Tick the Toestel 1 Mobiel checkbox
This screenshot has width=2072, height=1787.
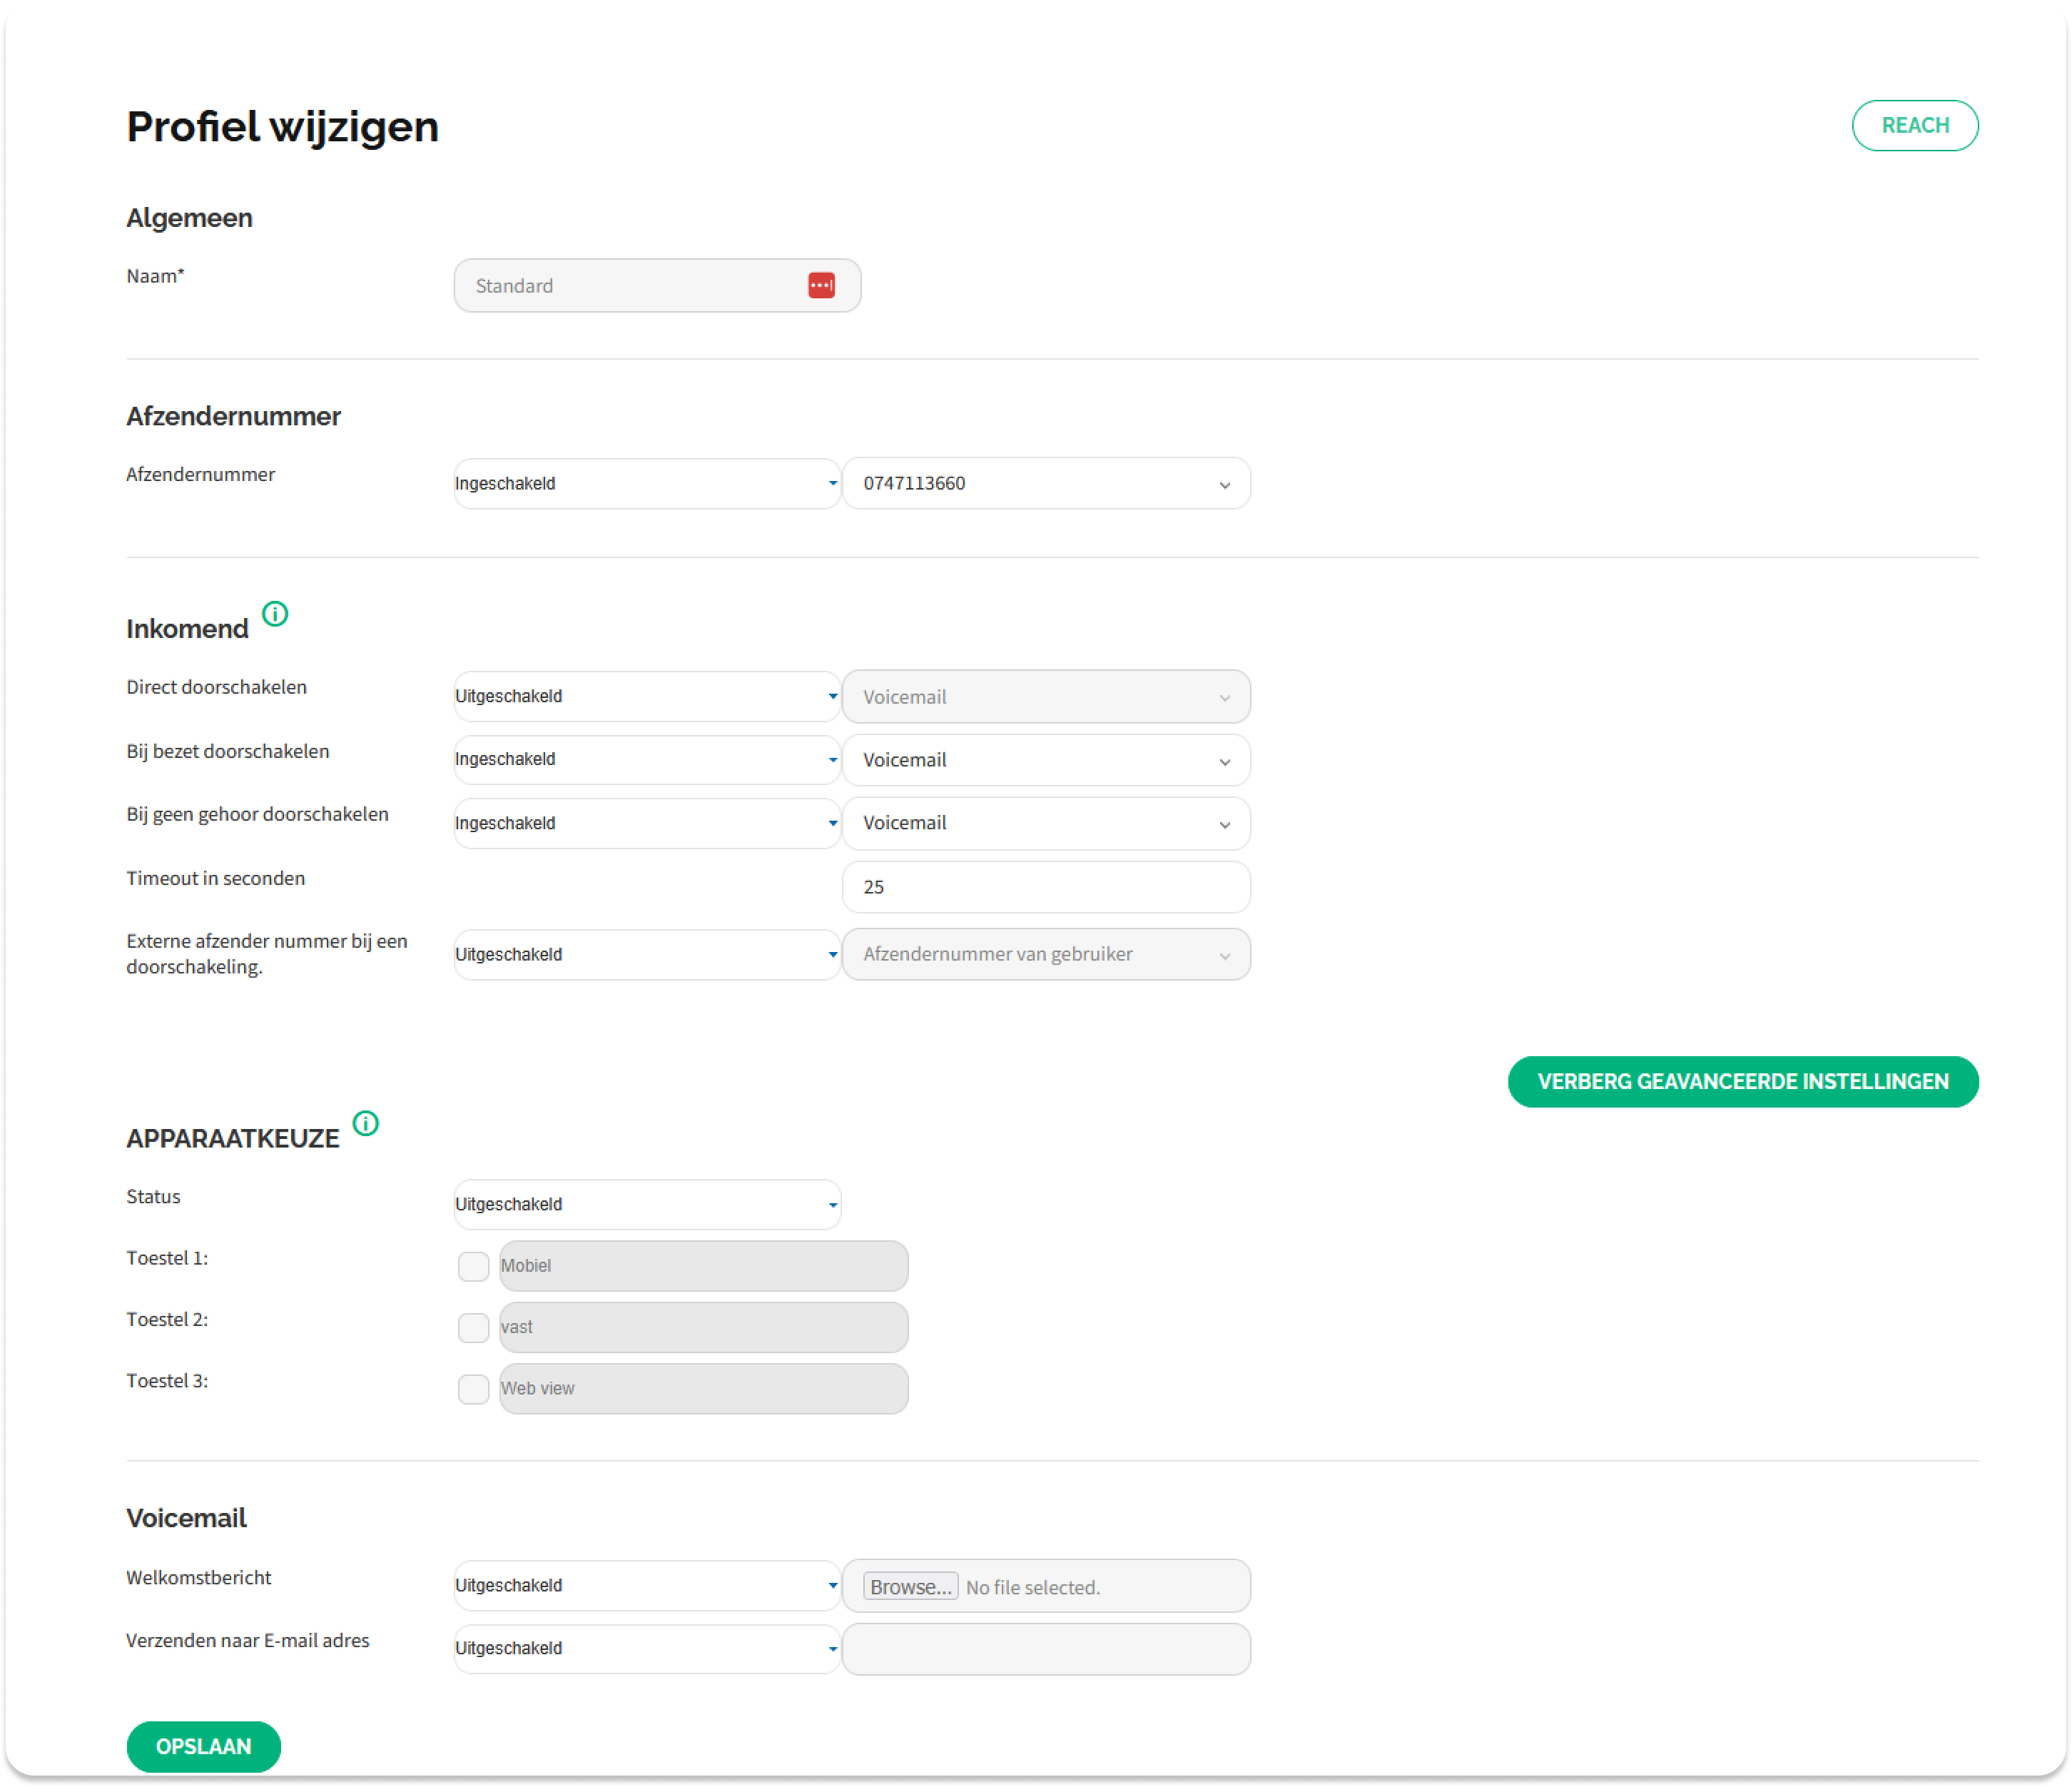point(473,1266)
